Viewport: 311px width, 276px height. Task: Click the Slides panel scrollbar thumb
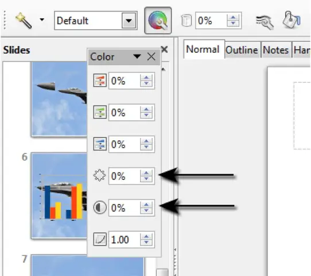click(x=162, y=272)
